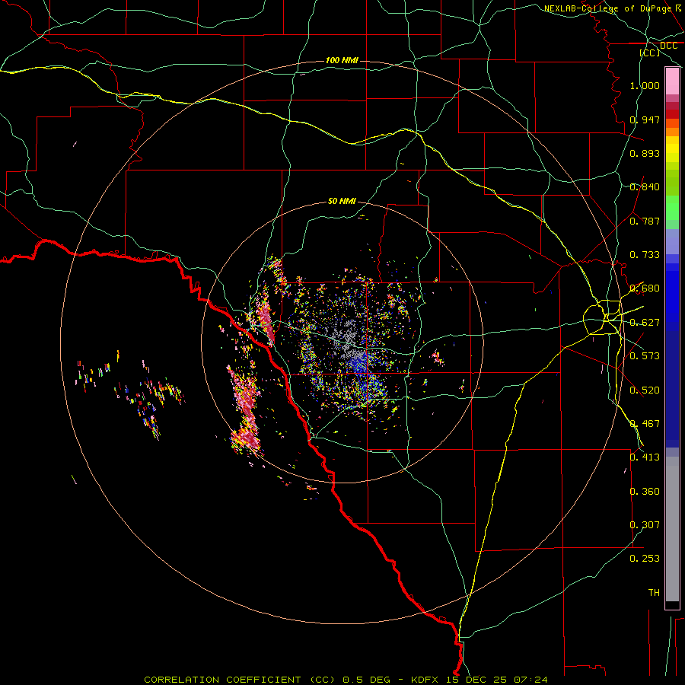This screenshot has width=685, height=685.
Task: Click the TH threshold label
Action: [x=654, y=593]
